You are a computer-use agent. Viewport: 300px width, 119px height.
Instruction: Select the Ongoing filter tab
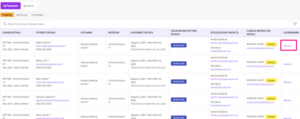pos(7,15)
